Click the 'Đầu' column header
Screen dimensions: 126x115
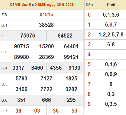[x=89, y=5]
